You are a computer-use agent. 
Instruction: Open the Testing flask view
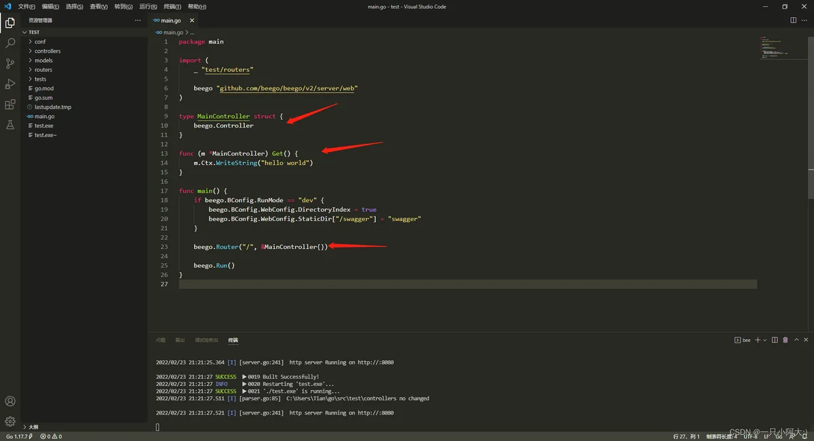pyautogui.click(x=10, y=125)
